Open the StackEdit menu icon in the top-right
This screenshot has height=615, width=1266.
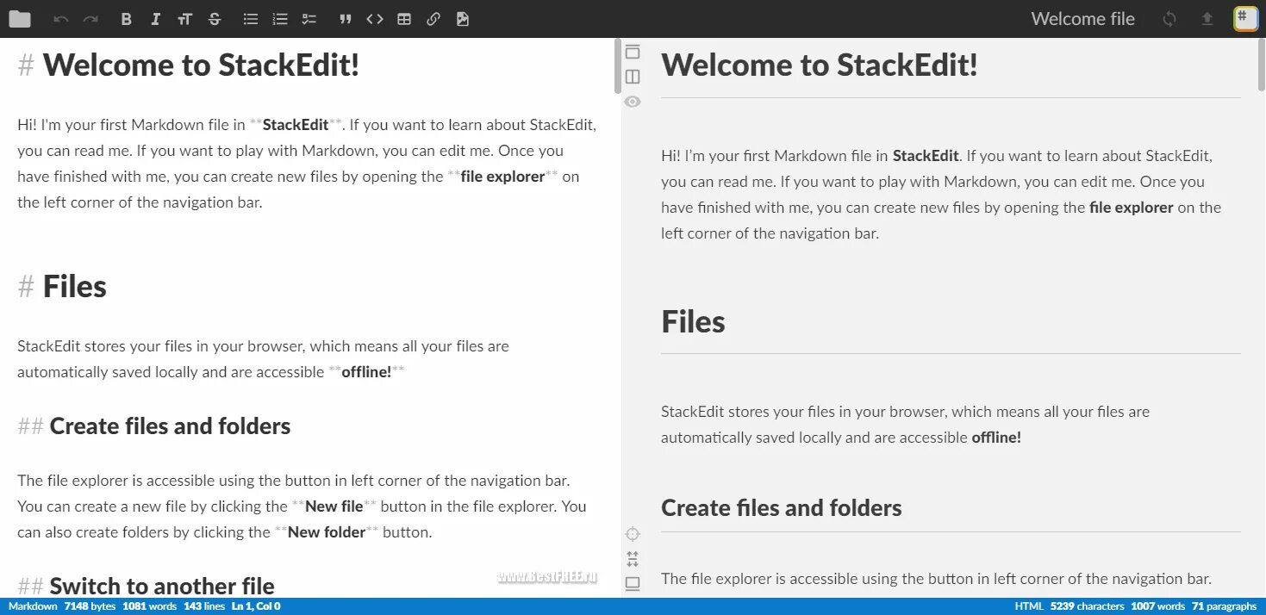(x=1245, y=18)
